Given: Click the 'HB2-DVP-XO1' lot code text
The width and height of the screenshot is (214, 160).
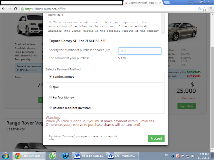Looking at the screenshot, I should click(x=16, y=129).
